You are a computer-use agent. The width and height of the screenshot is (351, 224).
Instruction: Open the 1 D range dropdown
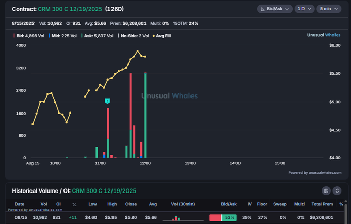coord(304,9)
